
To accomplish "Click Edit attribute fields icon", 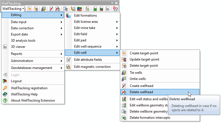I will [68, 60].
